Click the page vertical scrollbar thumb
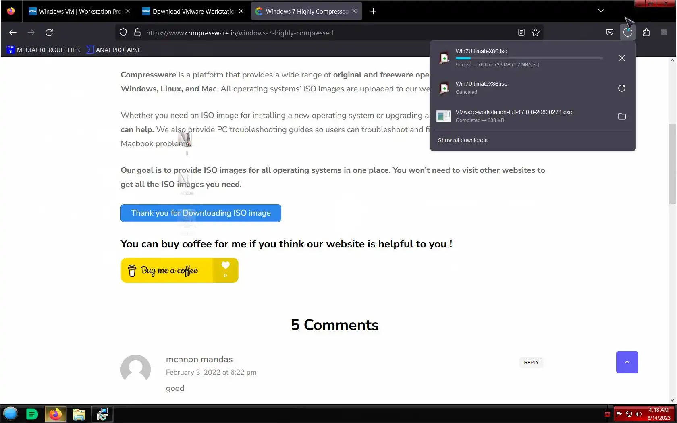Viewport: 677px width, 423px height. [x=672, y=164]
